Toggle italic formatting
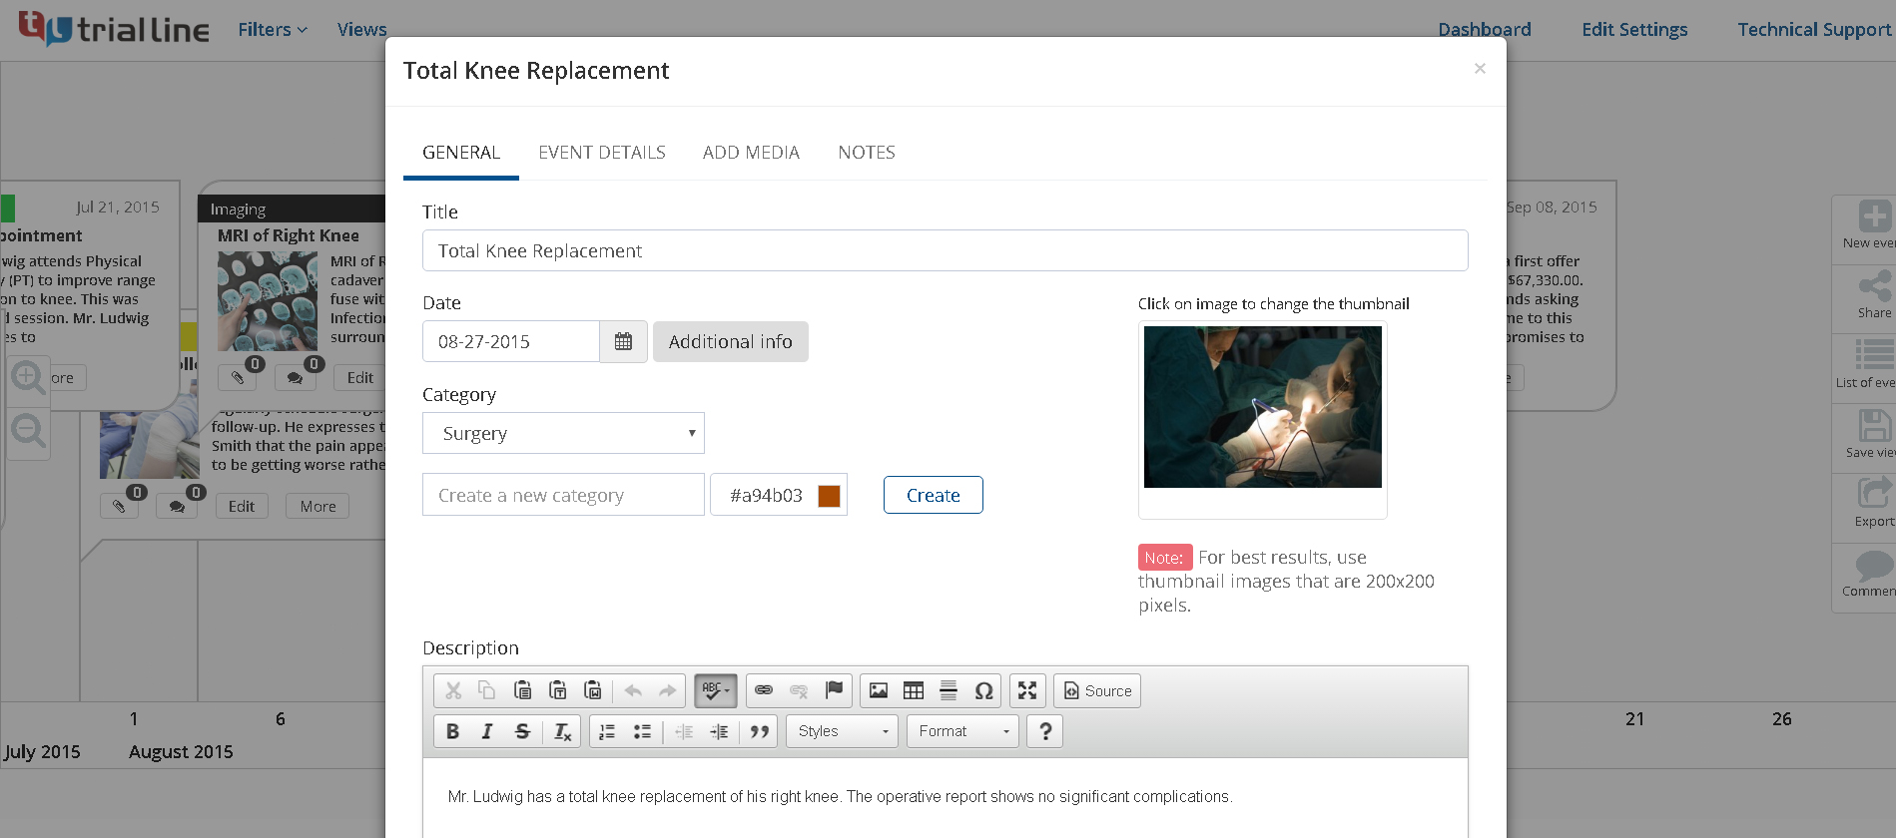1896x838 pixels. tap(487, 731)
